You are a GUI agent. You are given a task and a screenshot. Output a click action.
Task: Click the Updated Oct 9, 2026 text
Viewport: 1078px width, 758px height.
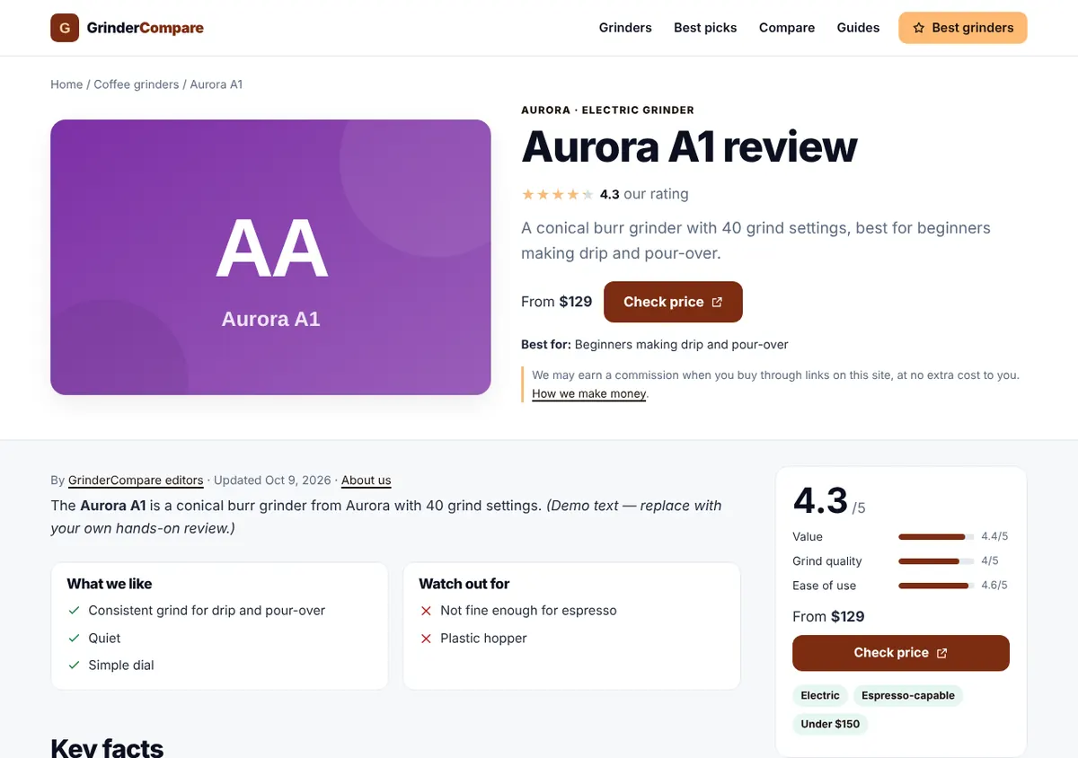(272, 480)
